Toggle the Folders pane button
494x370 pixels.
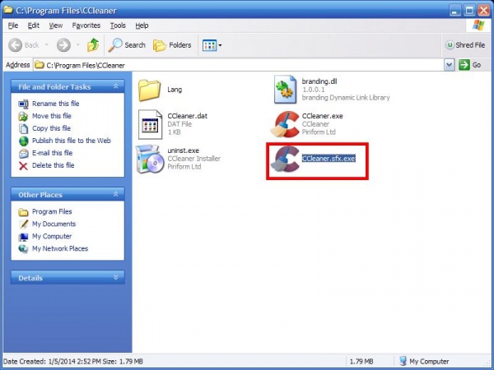[172, 45]
